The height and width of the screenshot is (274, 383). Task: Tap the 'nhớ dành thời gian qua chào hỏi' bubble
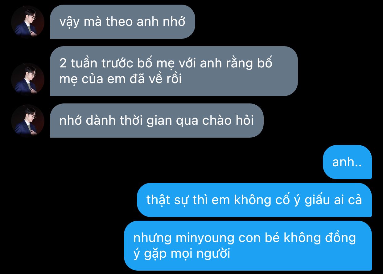tap(157, 120)
